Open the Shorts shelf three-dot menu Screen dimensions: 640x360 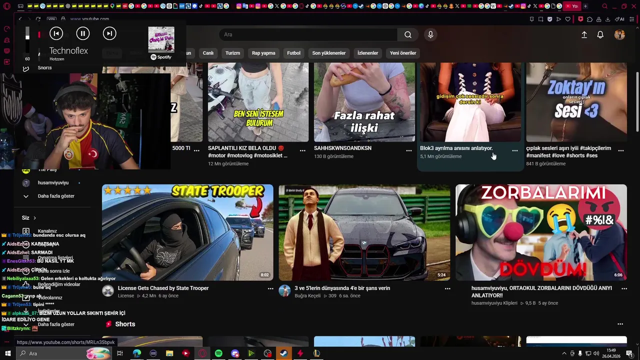point(620,324)
